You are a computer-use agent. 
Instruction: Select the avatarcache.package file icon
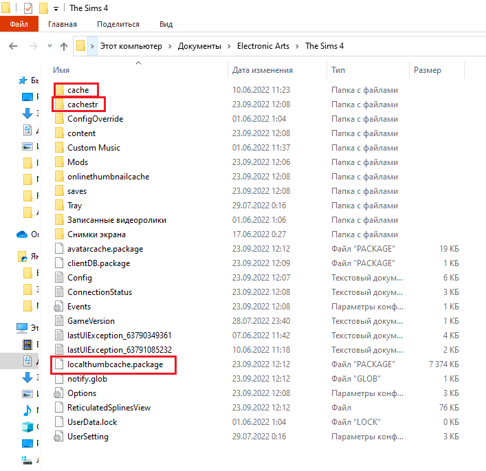59,249
